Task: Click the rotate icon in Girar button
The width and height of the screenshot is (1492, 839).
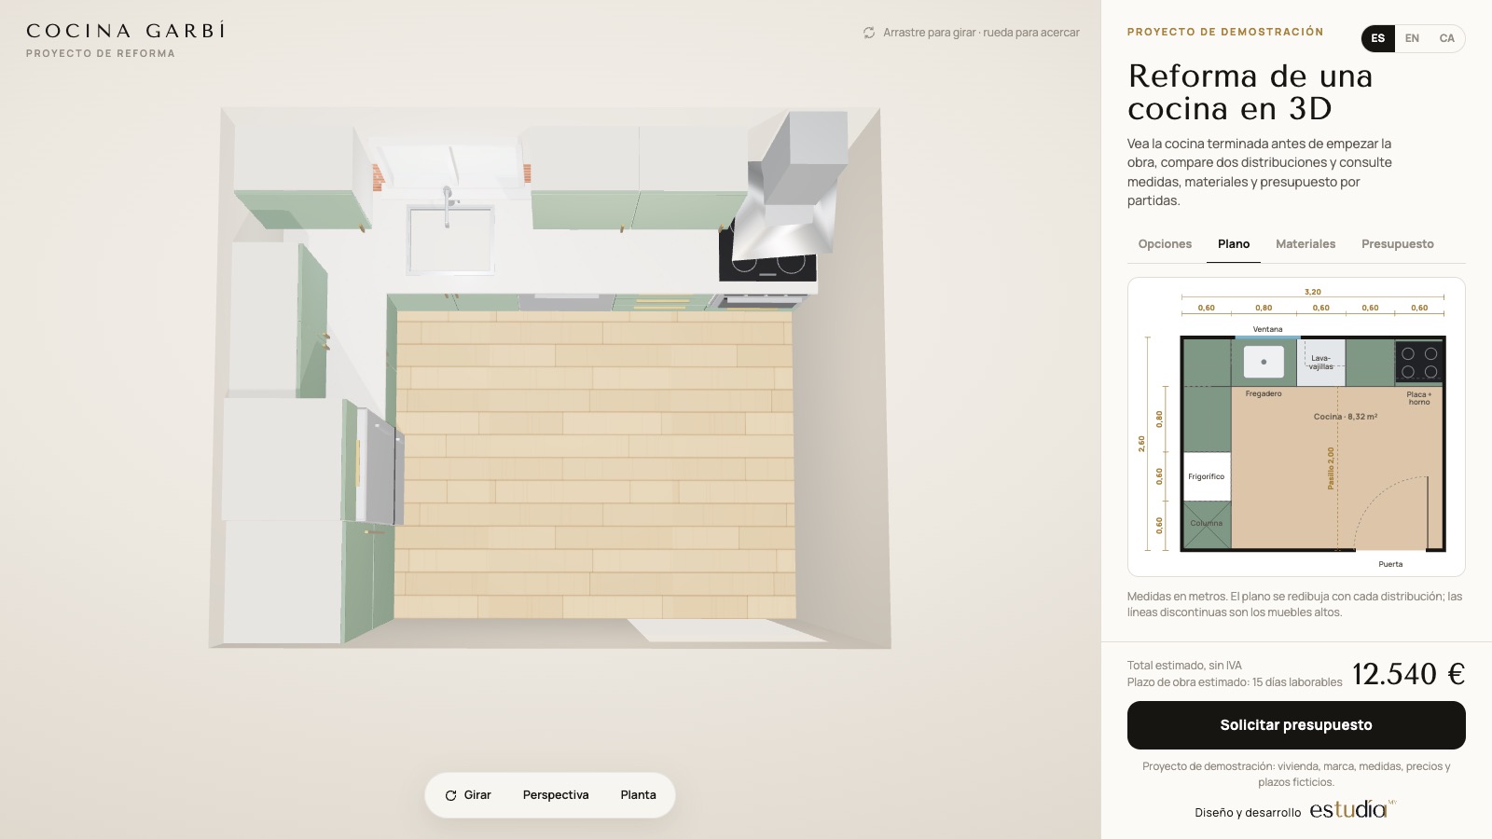Action: click(x=450, y=795)
